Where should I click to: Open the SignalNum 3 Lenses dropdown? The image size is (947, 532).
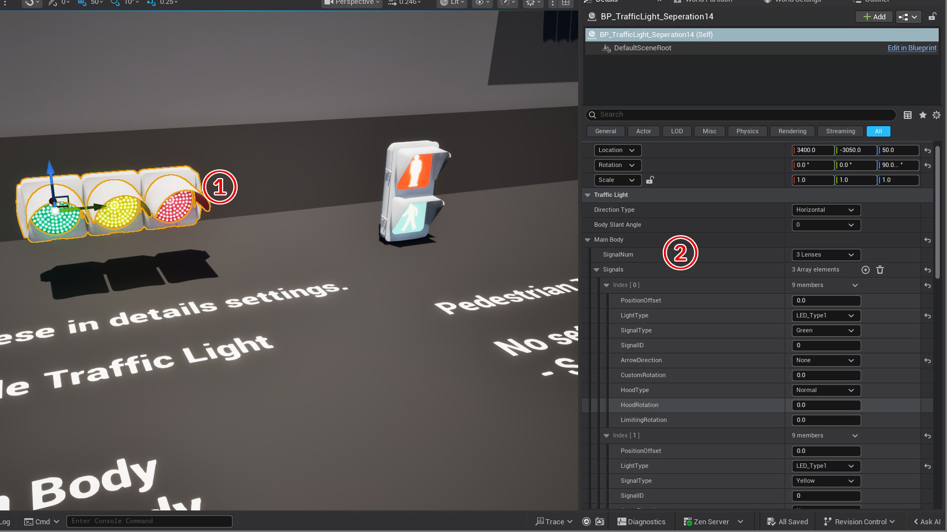point(825,255)
